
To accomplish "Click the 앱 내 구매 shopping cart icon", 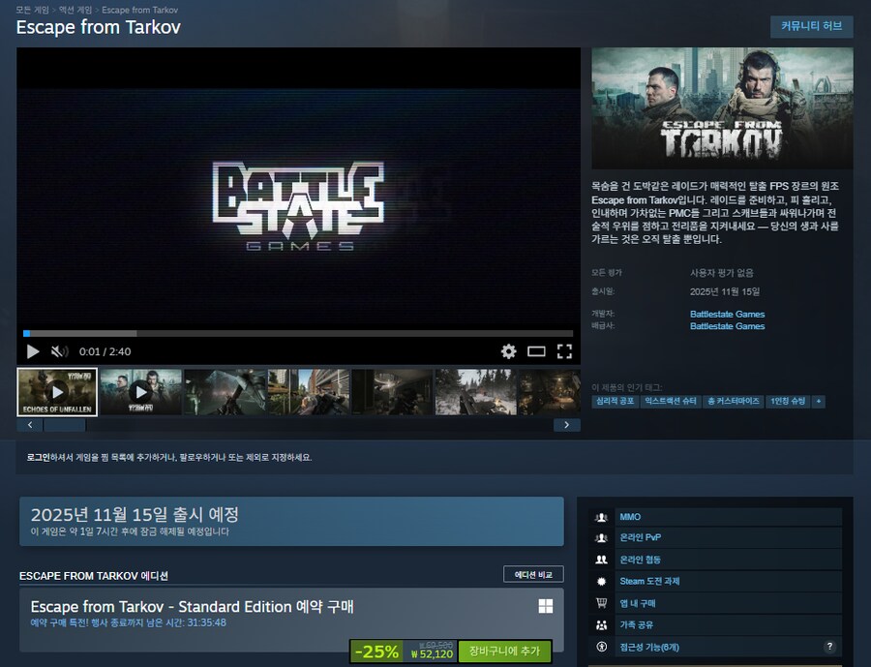I will 601,602.
